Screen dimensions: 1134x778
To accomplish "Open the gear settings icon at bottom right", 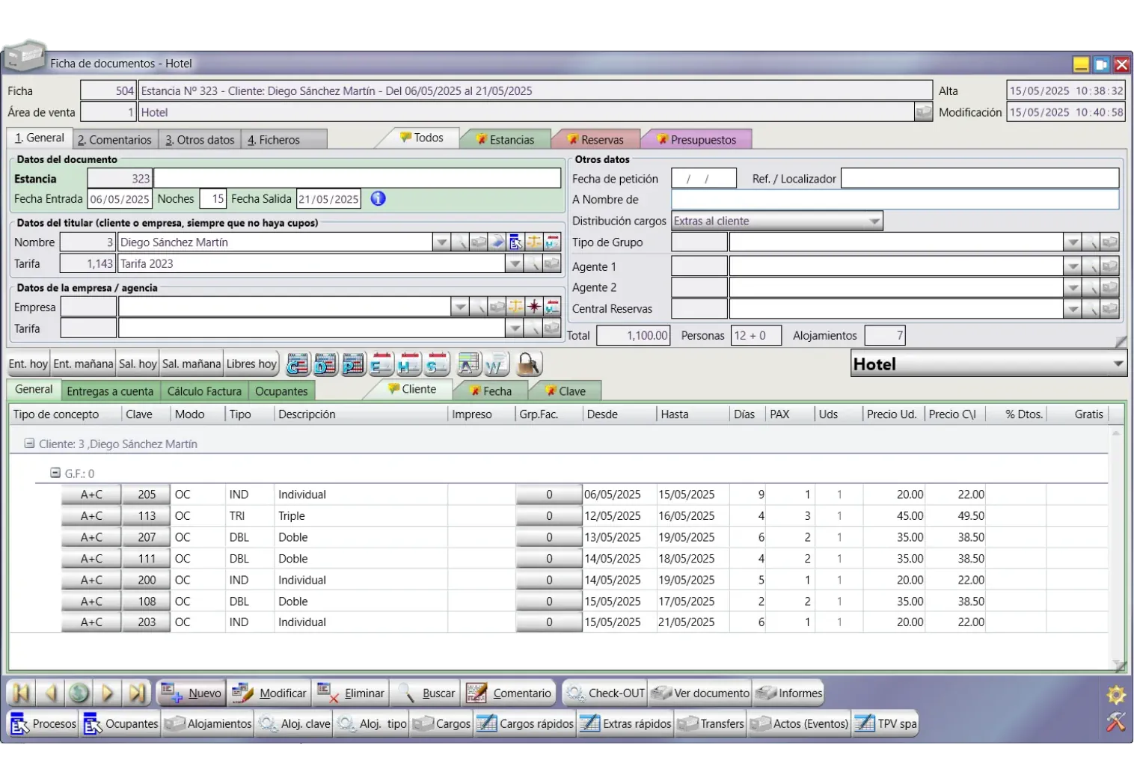I will click(1115, 695).
